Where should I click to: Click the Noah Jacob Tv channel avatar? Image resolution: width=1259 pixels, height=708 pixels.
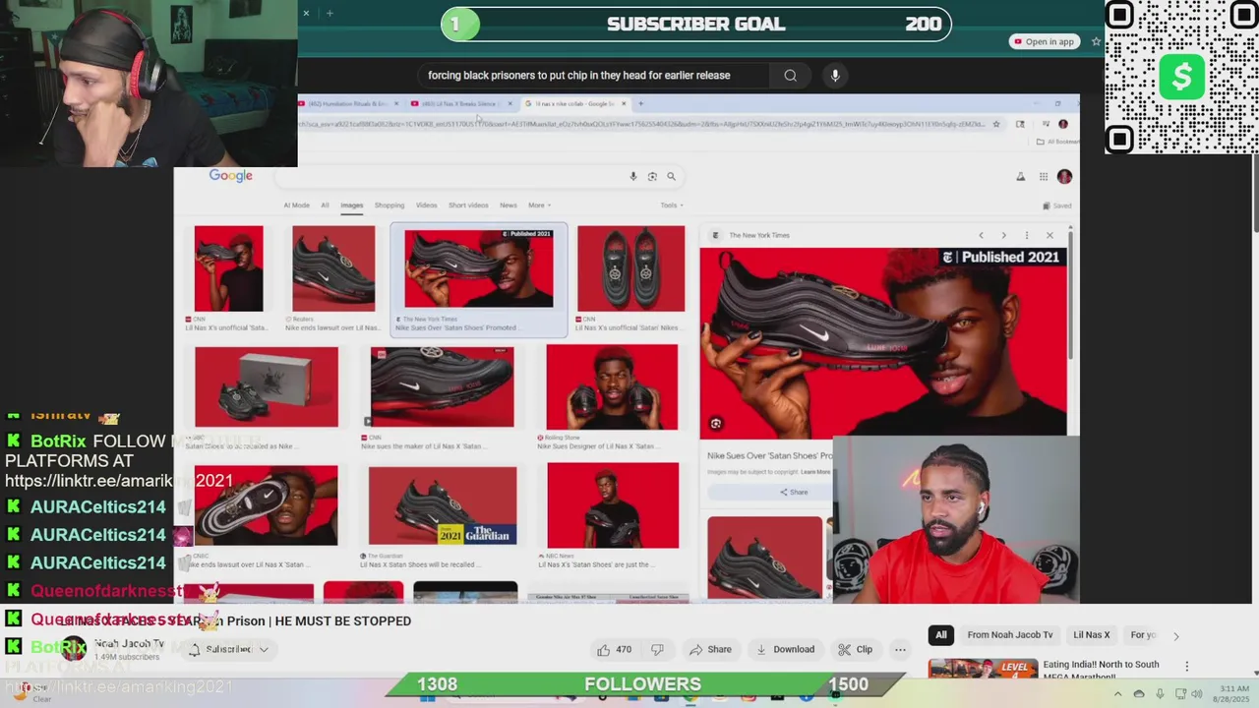coord(74,650)
